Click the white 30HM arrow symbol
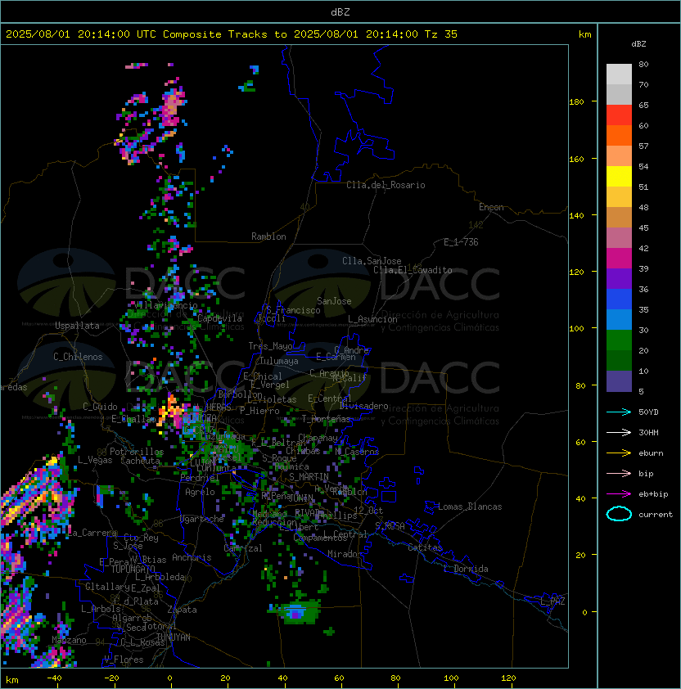Screen dimensions: 681x689 point(619,432)
